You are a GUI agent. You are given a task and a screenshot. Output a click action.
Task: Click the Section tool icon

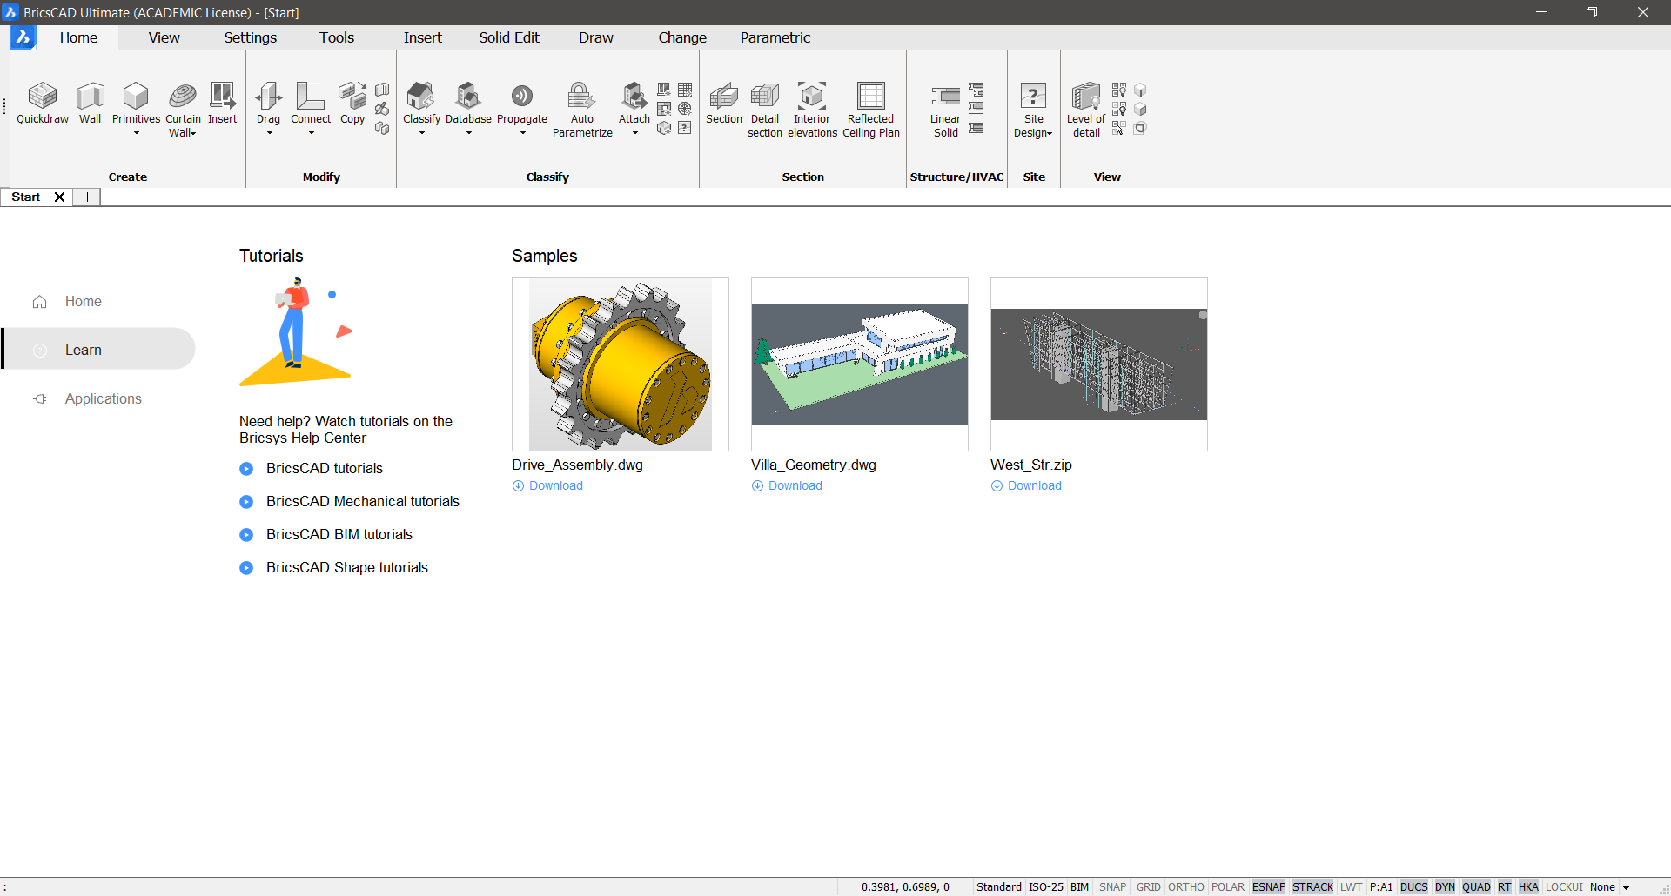pyautogui.click(x=724, y=96)
